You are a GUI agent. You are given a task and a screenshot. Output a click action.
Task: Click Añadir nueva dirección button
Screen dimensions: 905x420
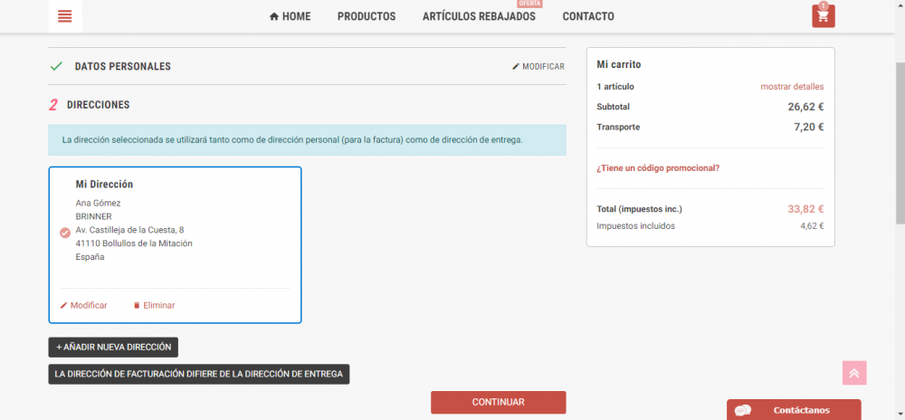coord(113,348)
